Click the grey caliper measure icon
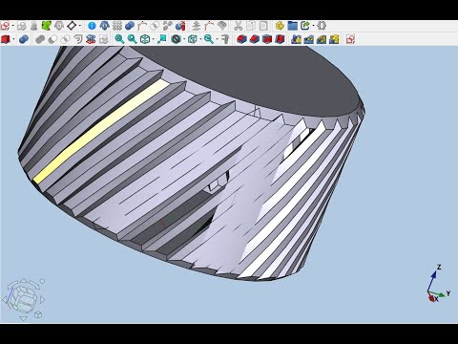 pos(225,39)
